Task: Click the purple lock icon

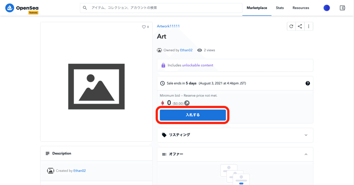Action: pos(163,65)
